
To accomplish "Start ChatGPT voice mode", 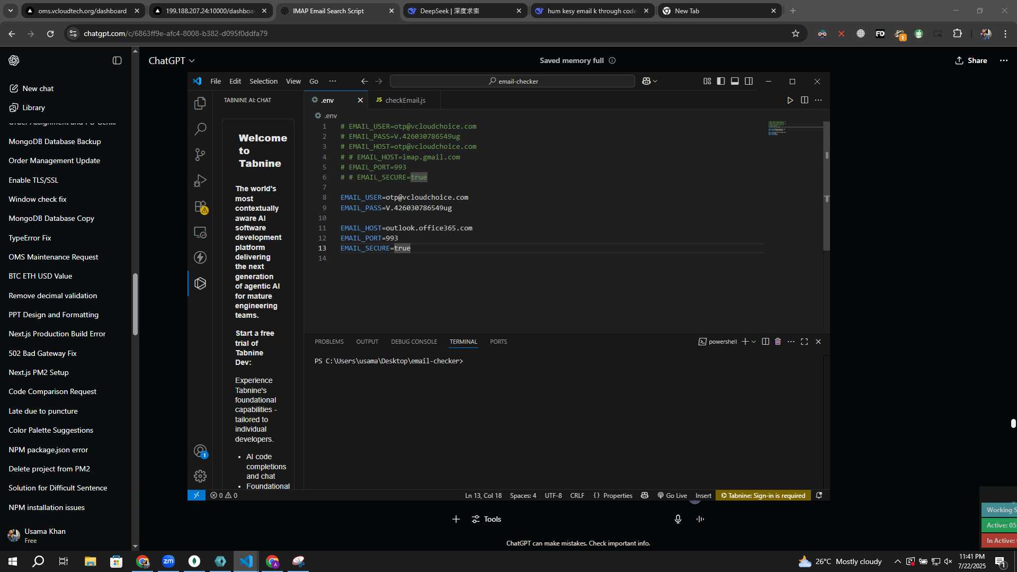I will click(x=700, y=519).
